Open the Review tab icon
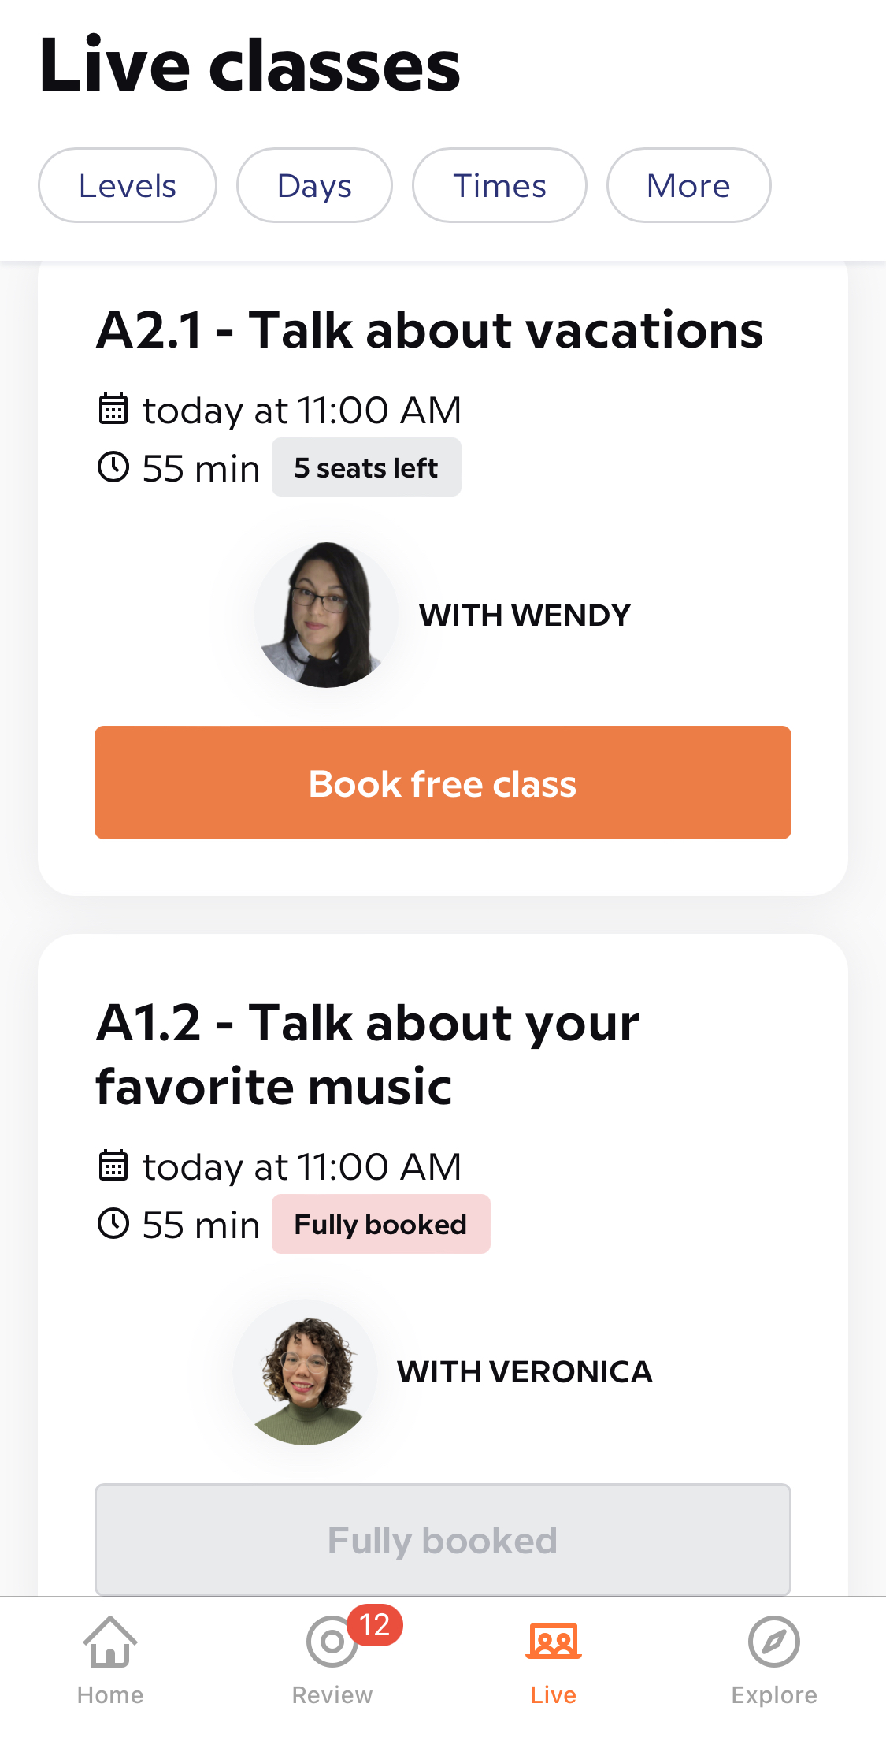This screenshot has height=1748, width=886. tap(332, 1642)
